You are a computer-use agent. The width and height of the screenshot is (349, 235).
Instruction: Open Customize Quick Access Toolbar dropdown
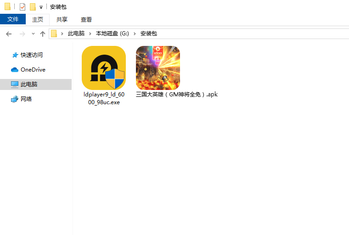coord(41,7)
